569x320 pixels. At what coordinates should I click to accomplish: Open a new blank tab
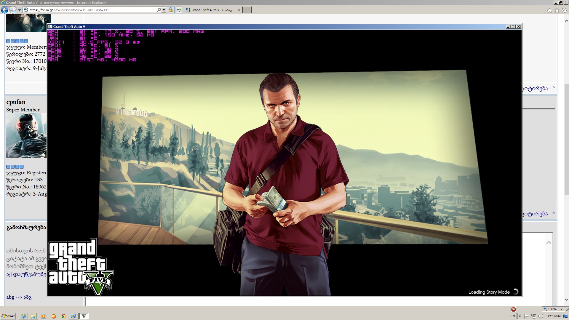[247, 10]
